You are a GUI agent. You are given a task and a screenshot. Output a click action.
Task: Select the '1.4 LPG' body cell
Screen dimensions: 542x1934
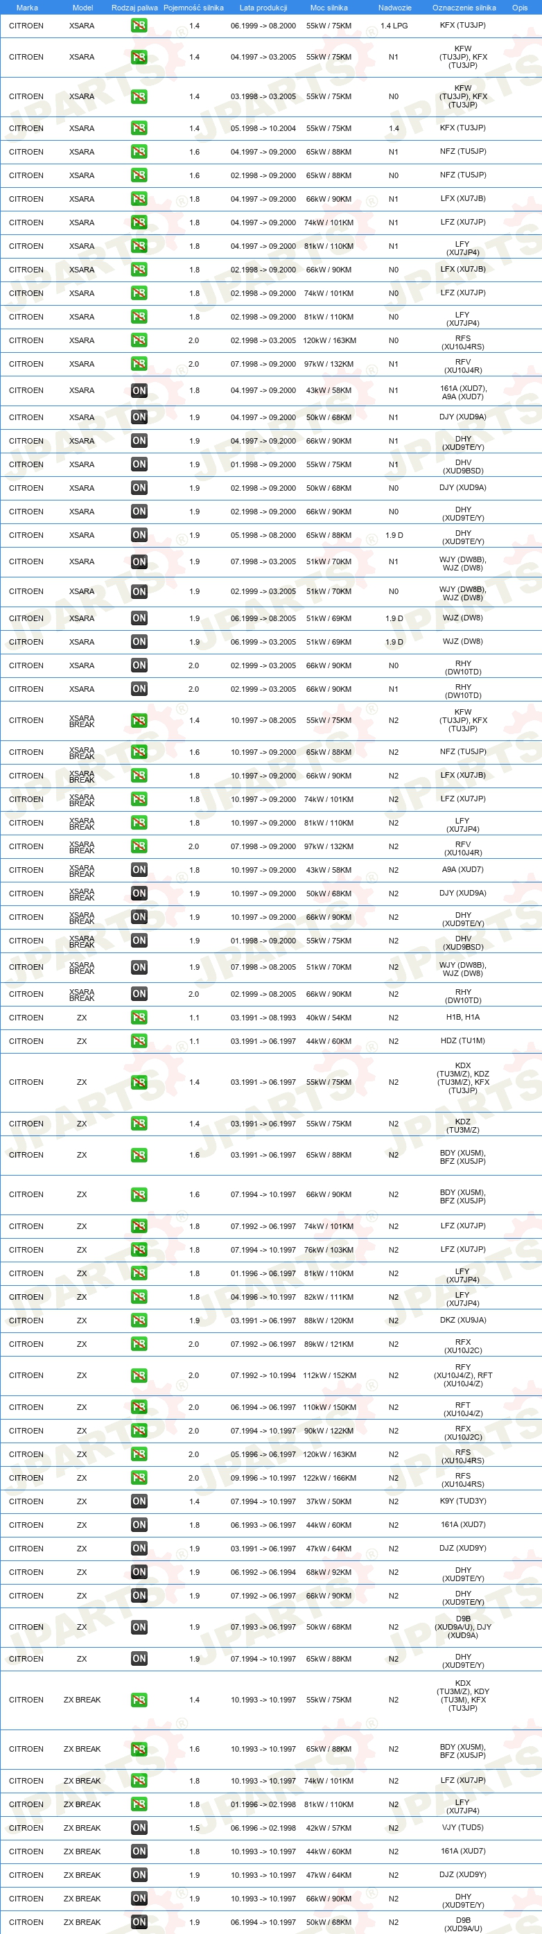tap(394, 26)
